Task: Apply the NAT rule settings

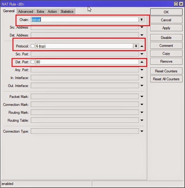Action: 166,28
